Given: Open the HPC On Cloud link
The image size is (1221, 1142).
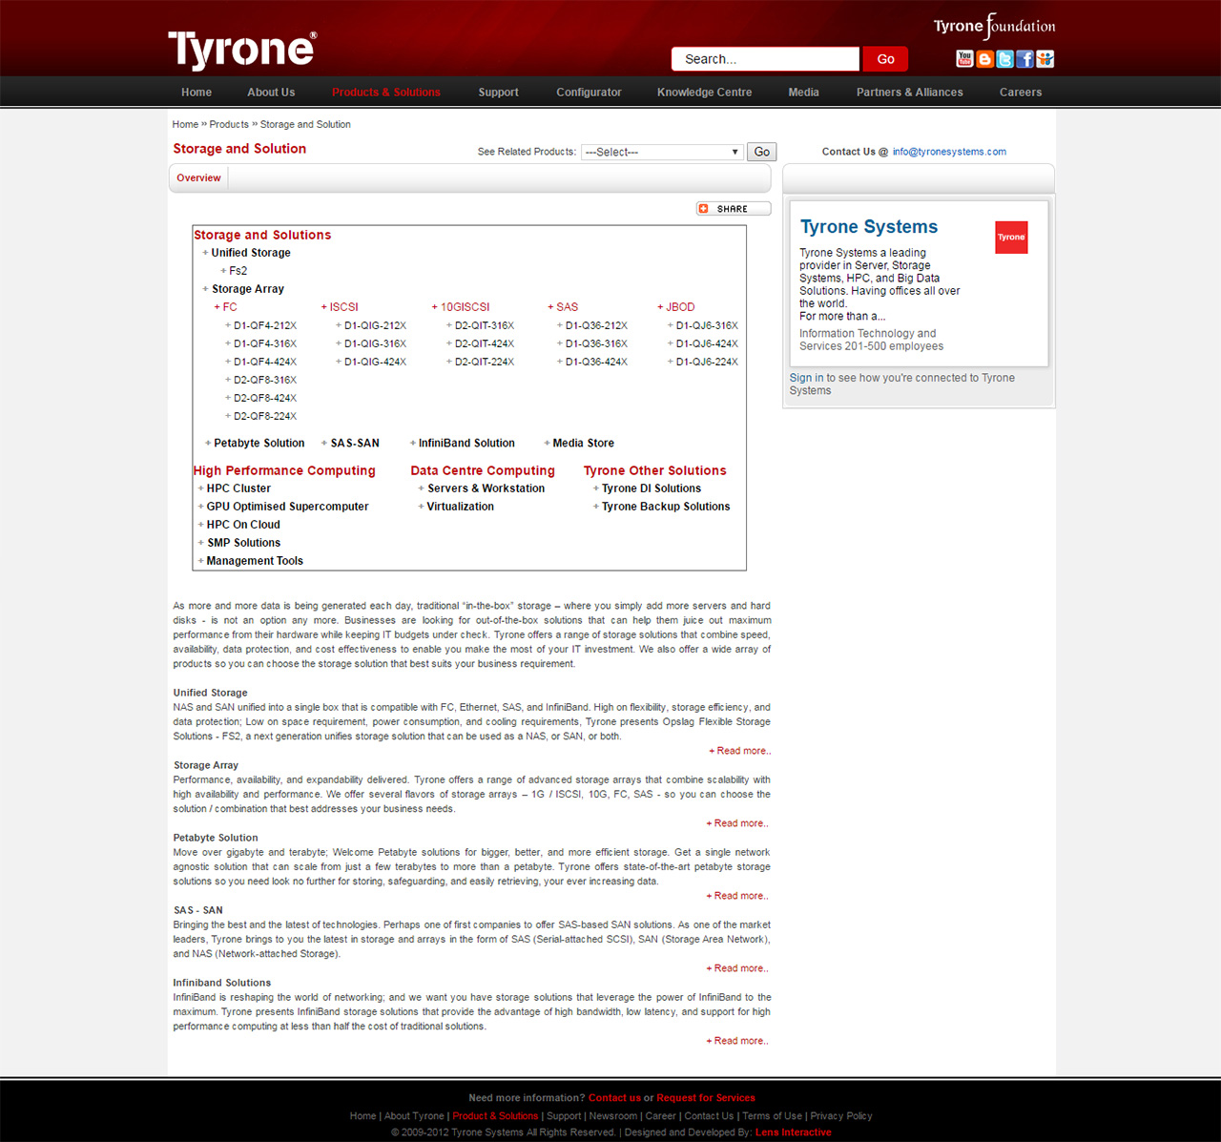Looking at the screenshot, I should (243, 525).
